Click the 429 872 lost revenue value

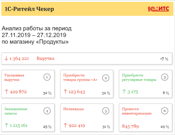point(18,92)
